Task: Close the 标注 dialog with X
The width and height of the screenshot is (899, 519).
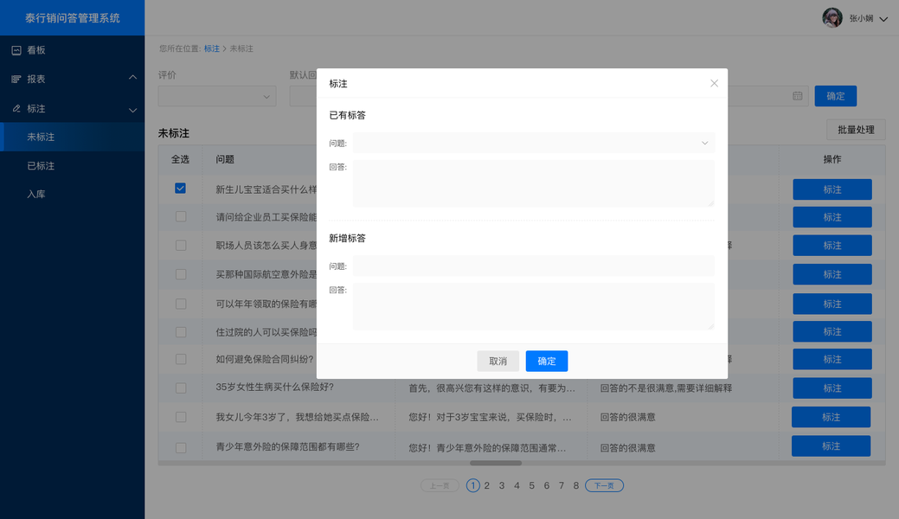Action: point(714,83)
